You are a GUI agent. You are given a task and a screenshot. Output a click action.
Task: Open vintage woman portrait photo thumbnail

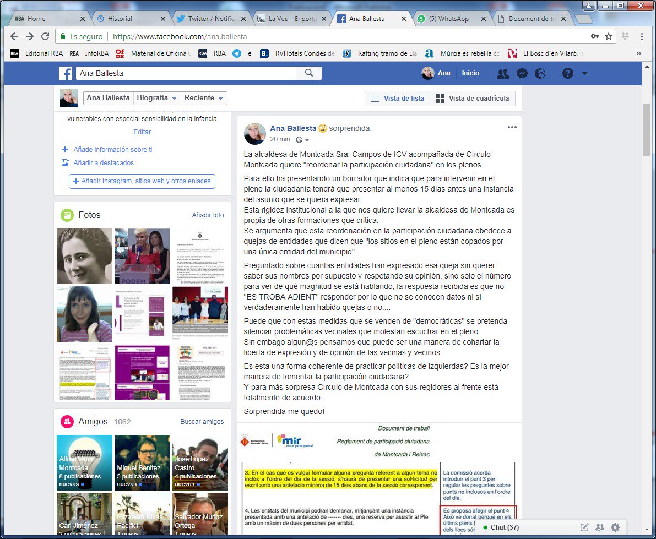(x=84, y=256)
